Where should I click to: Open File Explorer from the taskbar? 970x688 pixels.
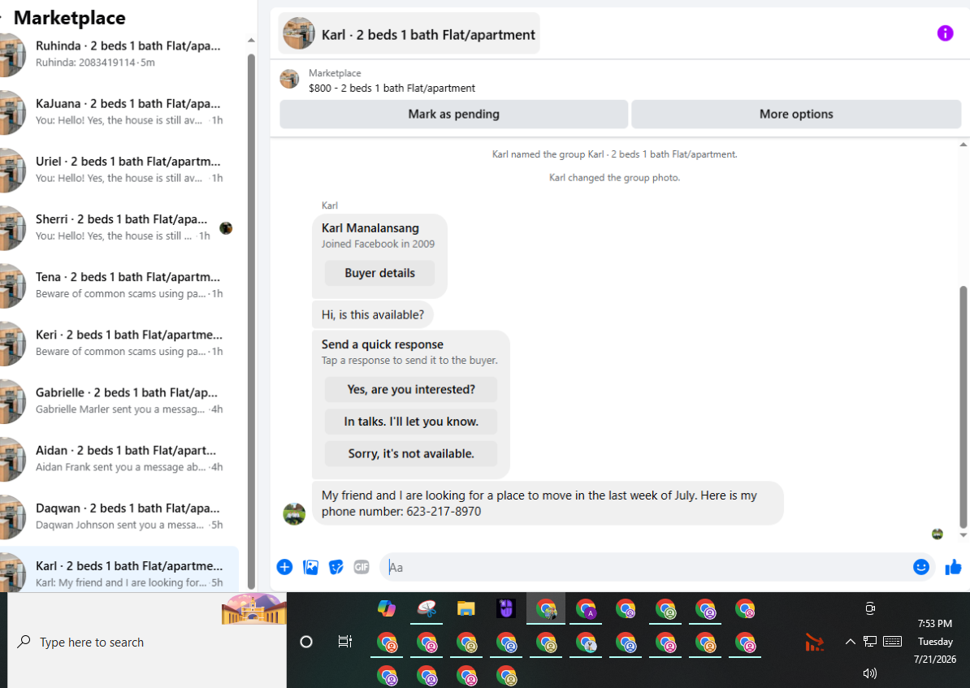point(466,609)
